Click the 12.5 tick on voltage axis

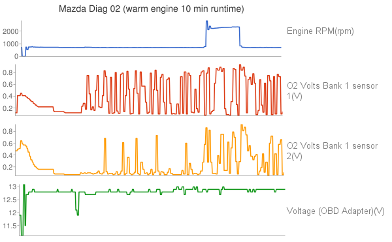click(x=10, y=200)
